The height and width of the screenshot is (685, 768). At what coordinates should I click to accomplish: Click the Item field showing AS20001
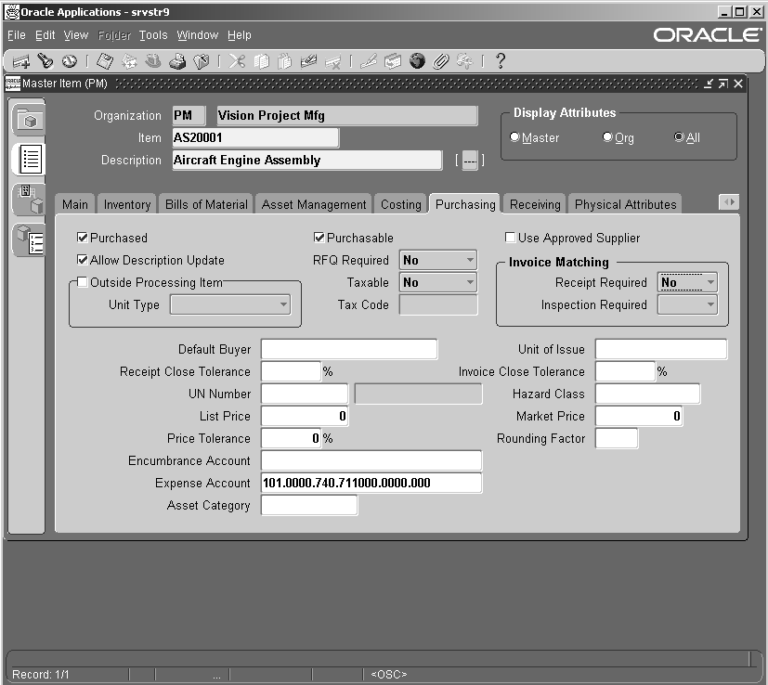(255, 137)
